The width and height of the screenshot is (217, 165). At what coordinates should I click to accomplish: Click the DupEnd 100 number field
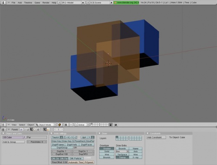(x=62, y=154)
